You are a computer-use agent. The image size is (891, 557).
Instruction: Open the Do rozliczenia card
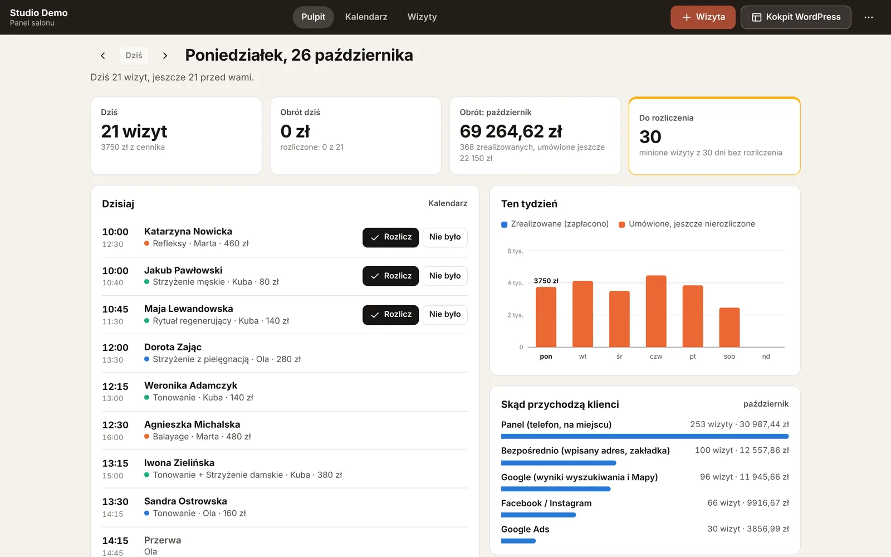[714, 136]
